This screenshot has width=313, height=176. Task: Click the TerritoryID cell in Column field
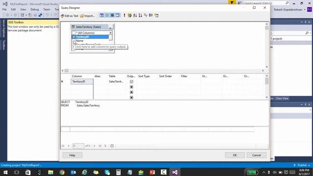(82, 82)
